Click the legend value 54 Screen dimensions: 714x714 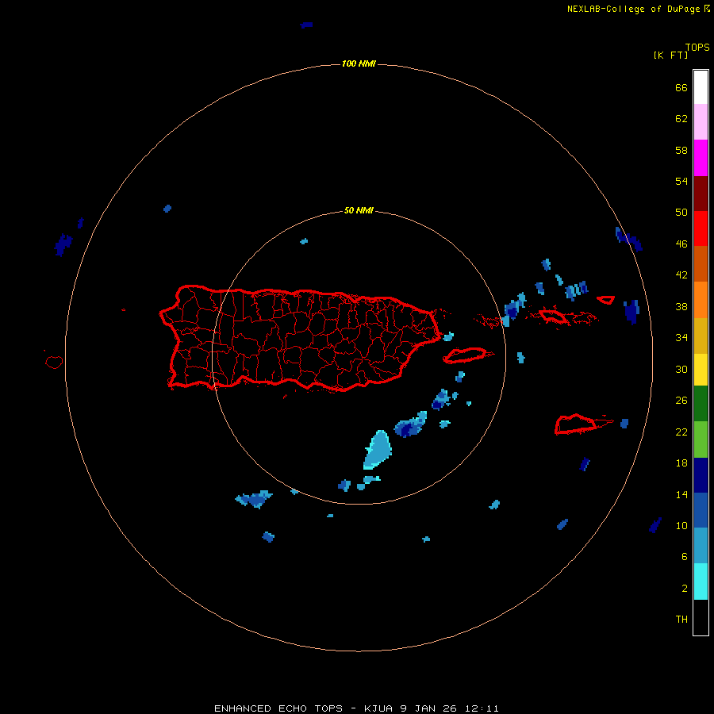coord(681,181)
